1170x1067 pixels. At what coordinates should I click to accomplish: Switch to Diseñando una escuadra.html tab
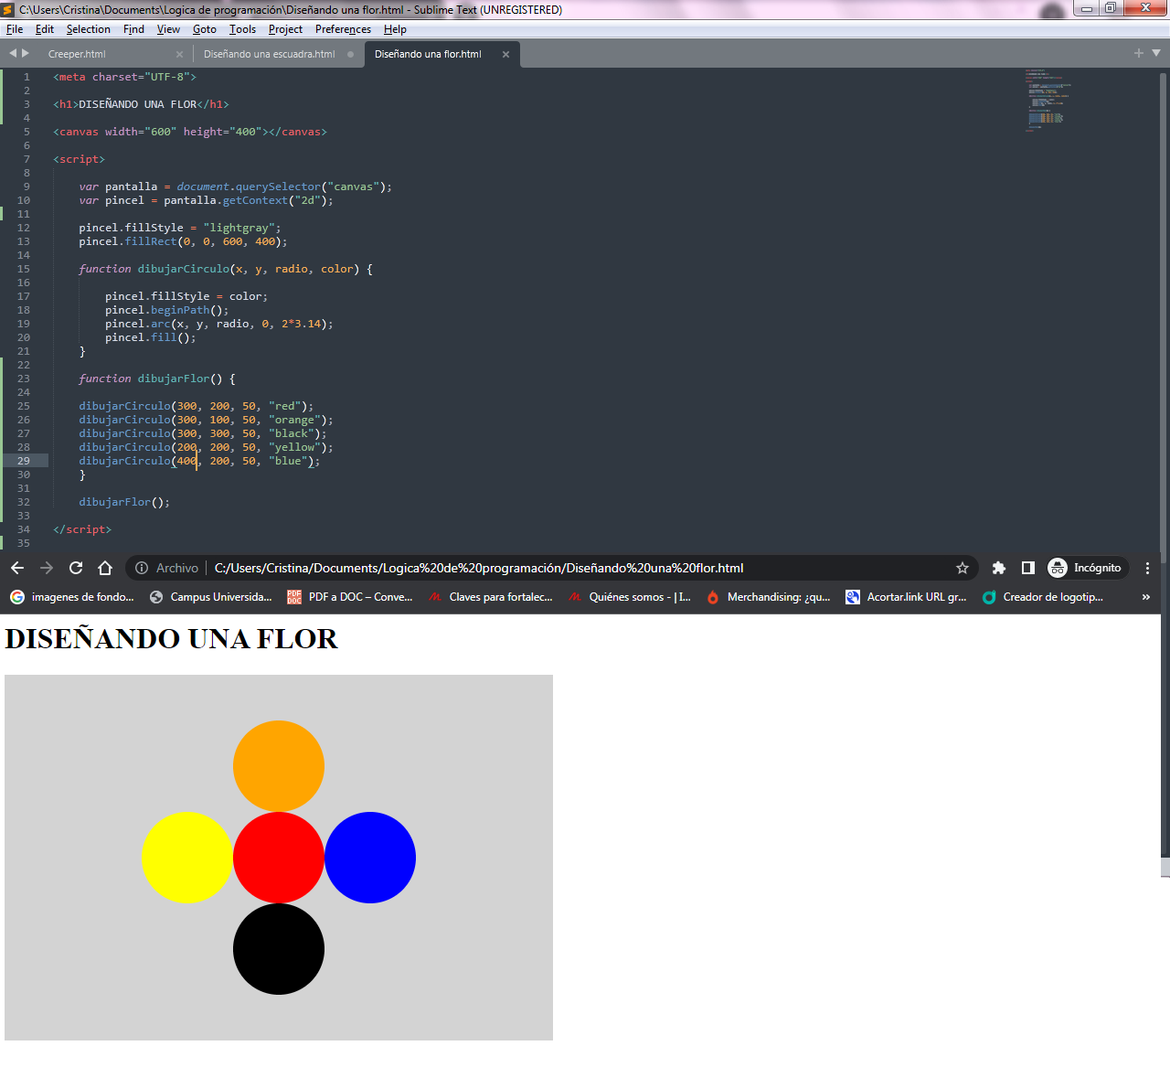[269, 54]
